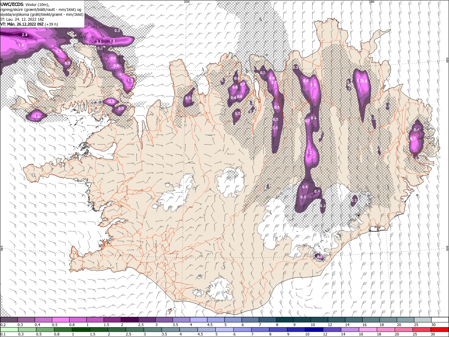Select the 'VT: Mán. 26.12.2022 09Z' valid time text

coord(22,24)
